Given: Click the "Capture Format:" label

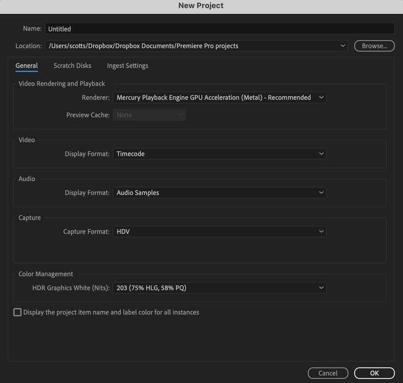Looking at the screenshot, I should [87, 232].
